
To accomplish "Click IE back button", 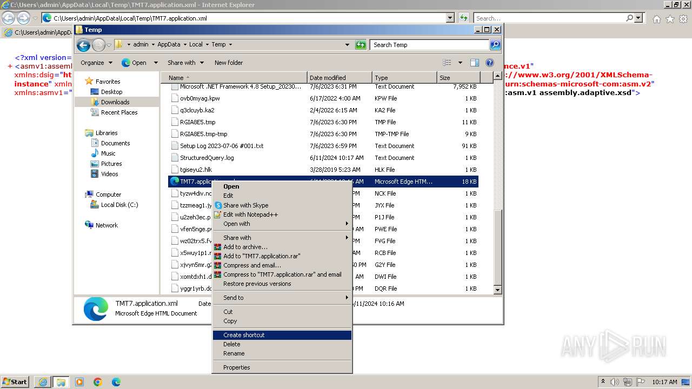I will pos(9,18).
